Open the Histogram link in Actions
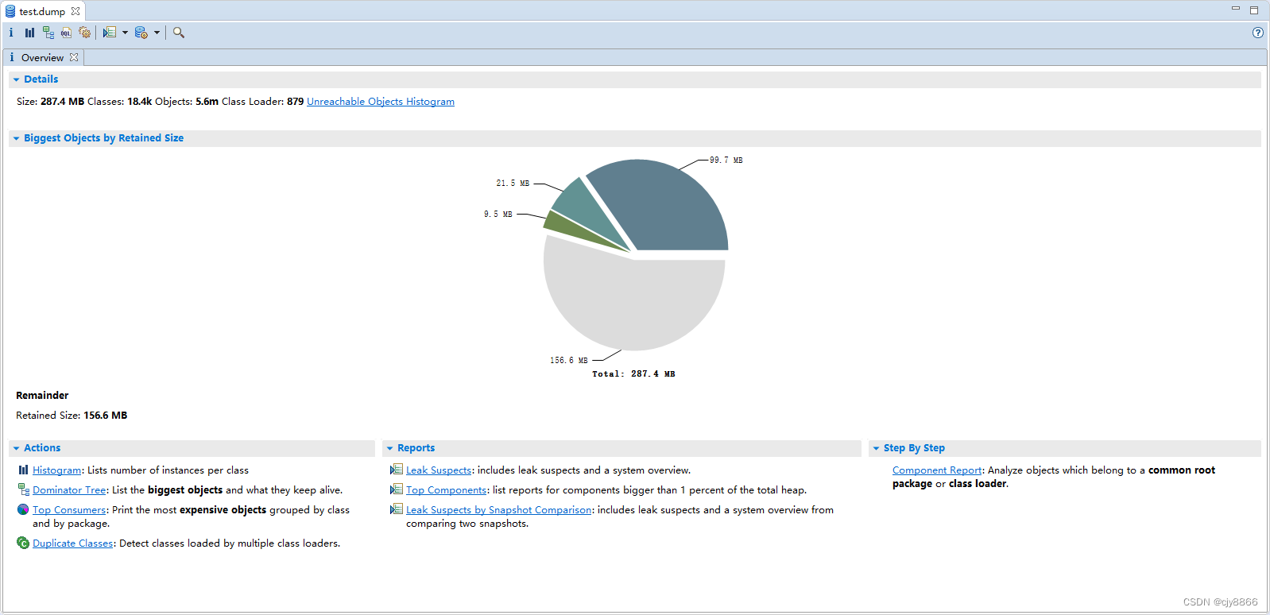The width and height of the screenshot is (1270, 615). point(56,470)
